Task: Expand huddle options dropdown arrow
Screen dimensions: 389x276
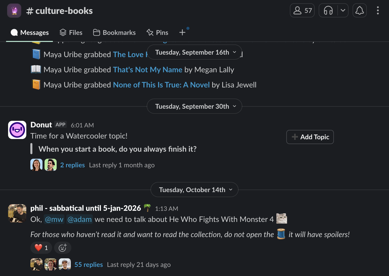Action: point(343,11)
